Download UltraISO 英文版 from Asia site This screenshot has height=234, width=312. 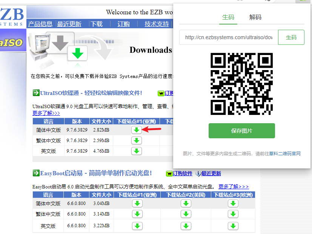[x=137, y=151]
